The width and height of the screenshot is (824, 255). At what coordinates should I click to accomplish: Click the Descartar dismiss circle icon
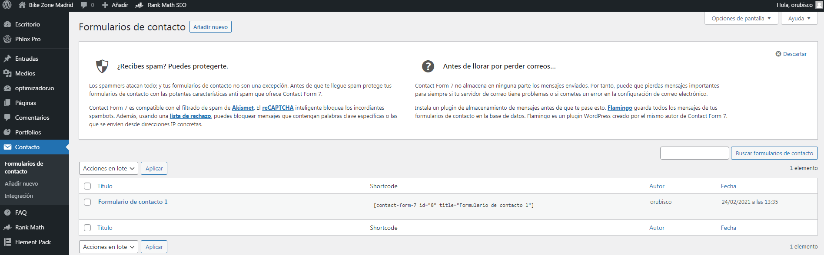pyautogui.click(x=778, y=54)
